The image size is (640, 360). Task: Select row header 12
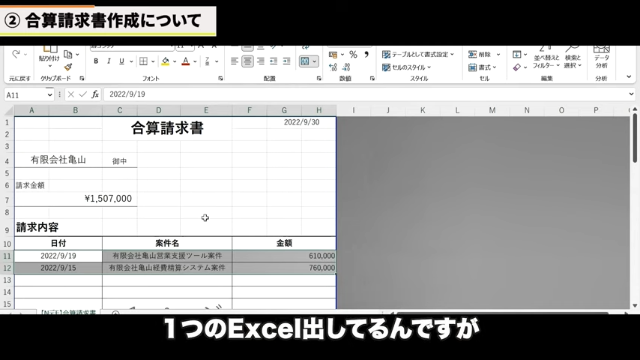pos(7,268)
